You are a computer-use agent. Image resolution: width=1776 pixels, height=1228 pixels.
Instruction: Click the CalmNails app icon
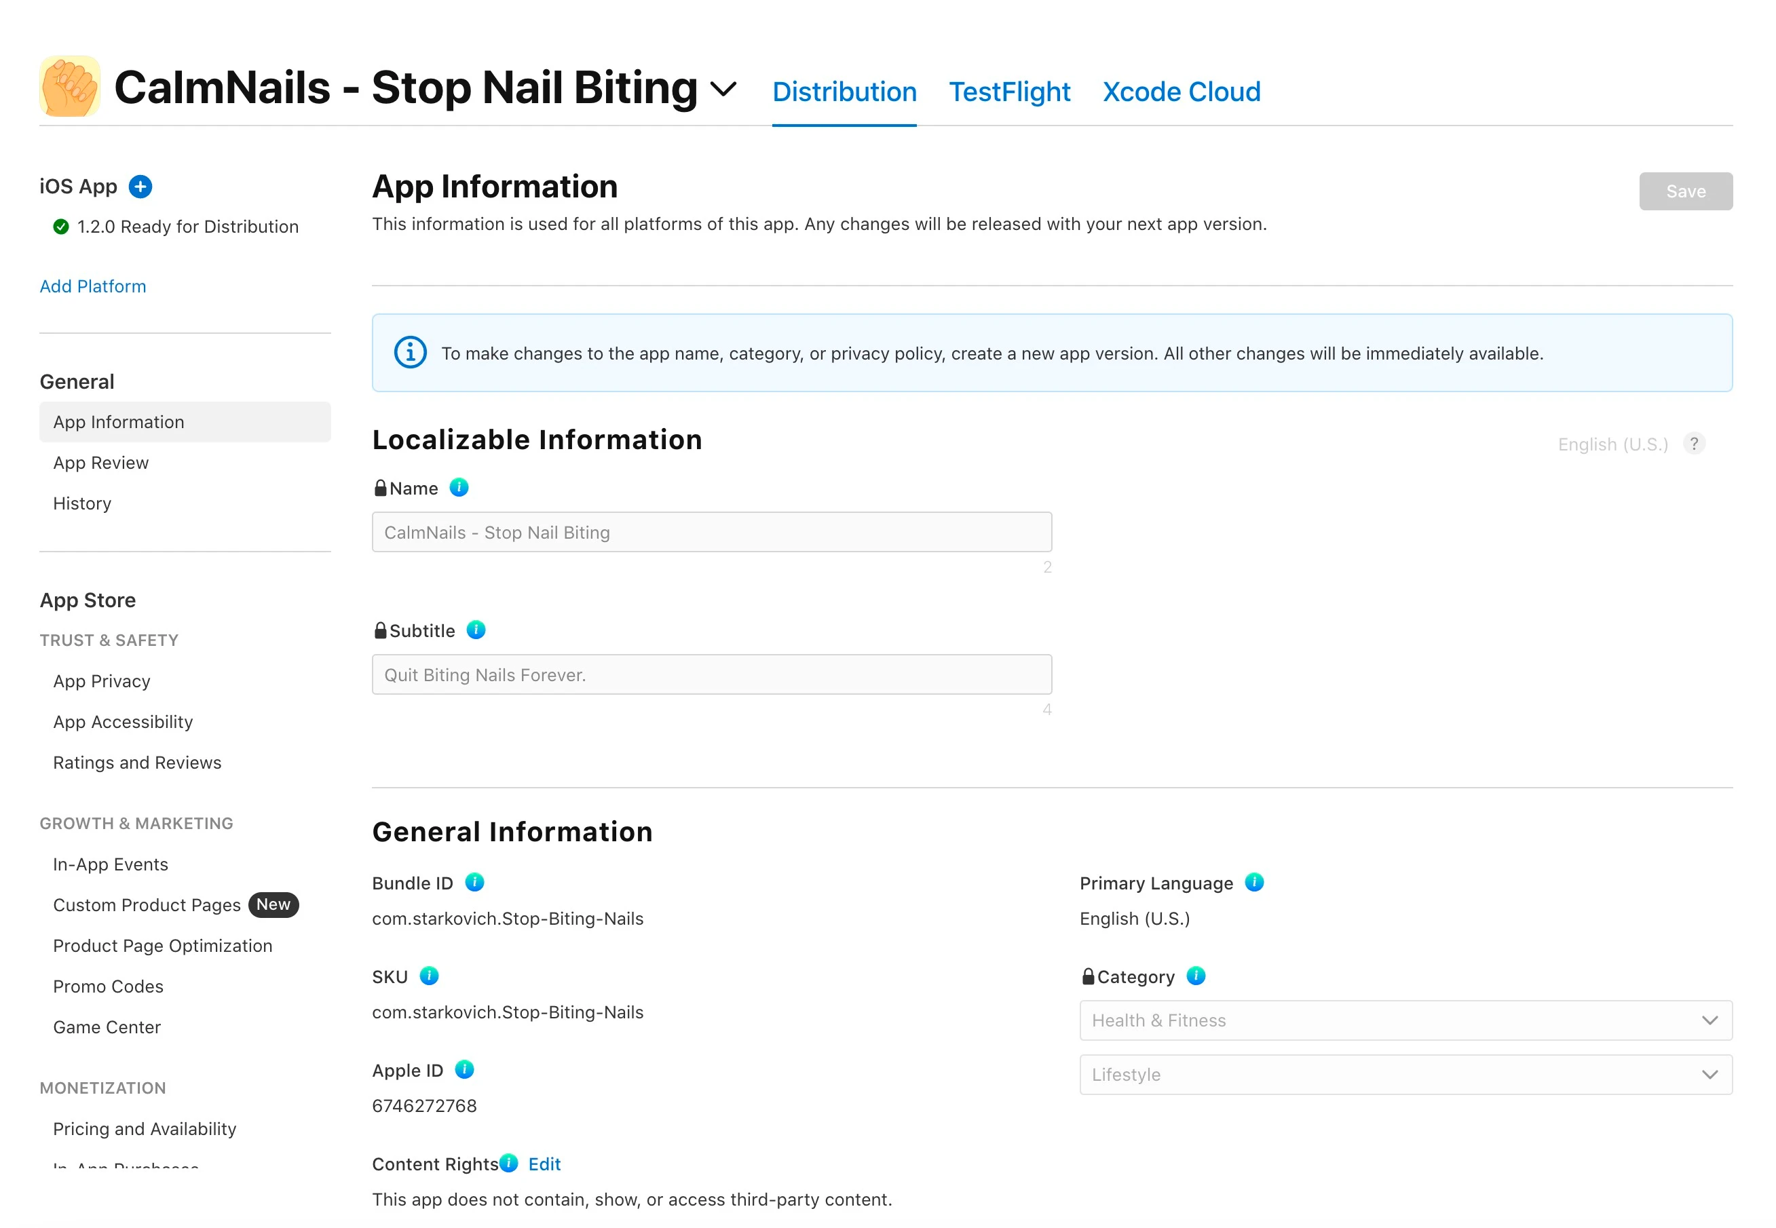(69, 86)
